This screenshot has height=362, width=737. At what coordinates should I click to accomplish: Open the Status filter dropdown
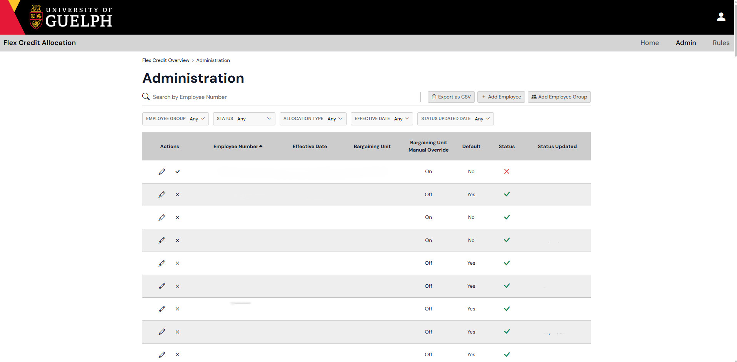244,118
